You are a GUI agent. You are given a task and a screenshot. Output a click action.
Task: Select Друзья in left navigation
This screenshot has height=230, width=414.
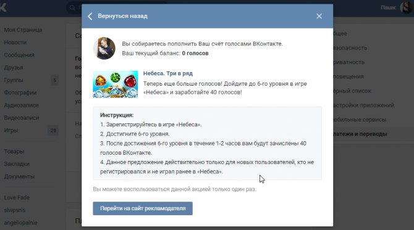click(x=14, y=67)
